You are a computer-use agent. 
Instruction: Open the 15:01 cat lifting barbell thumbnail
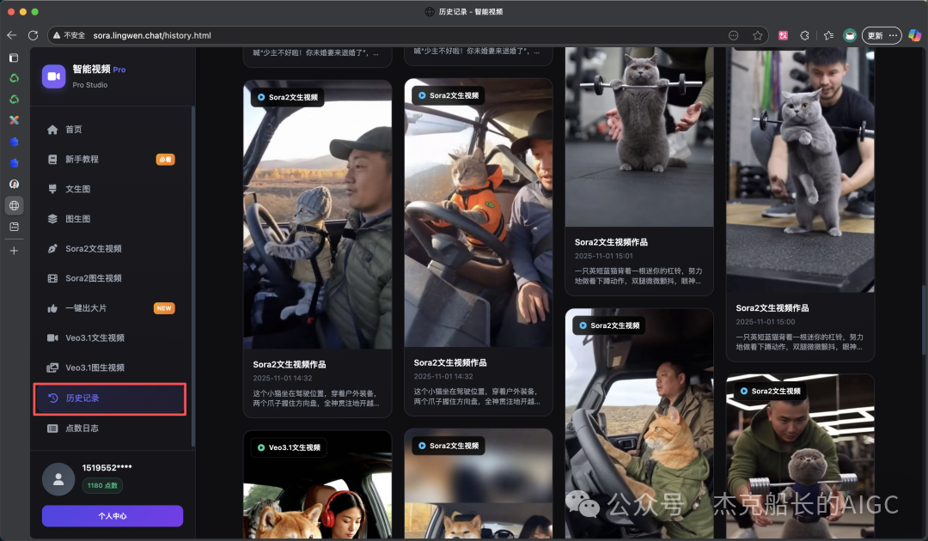click(x=639, y=137)
